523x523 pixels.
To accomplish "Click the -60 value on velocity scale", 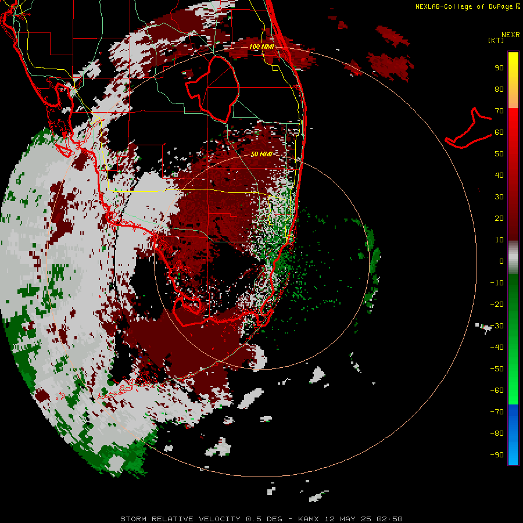I will [x=497, y=391].
